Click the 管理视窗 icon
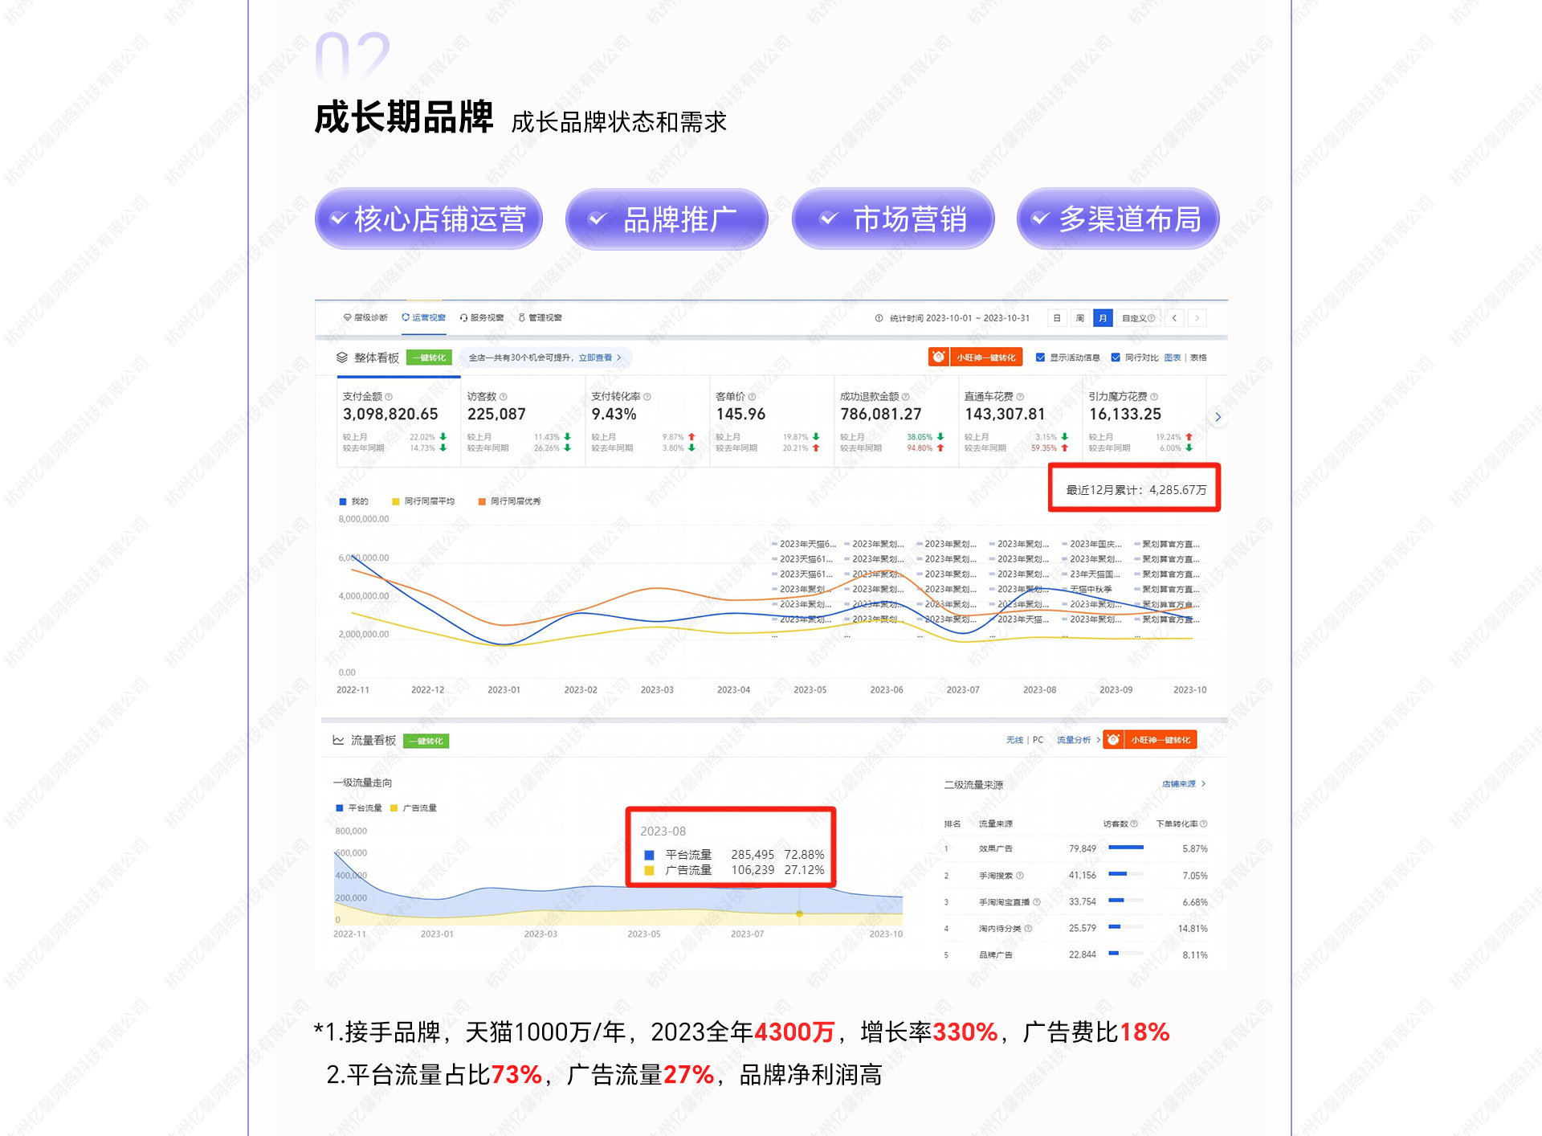Viewport: 1542px width, 1136px height. [522, 317]
